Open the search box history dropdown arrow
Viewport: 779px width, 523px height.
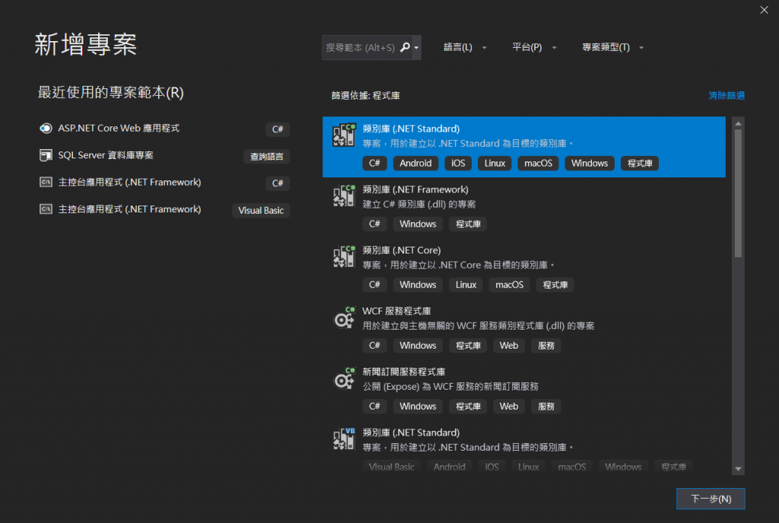[416, 47]
